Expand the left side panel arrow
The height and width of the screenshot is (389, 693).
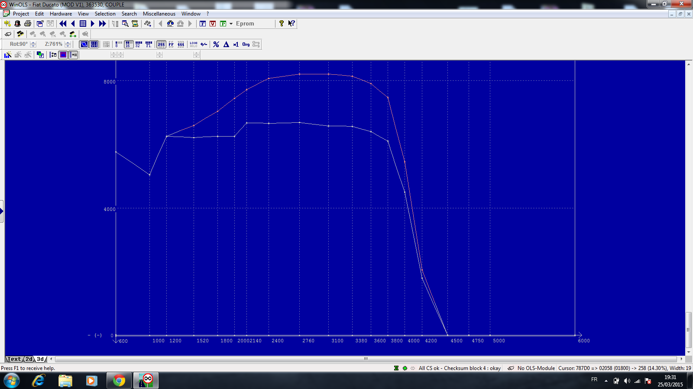(2, 211)
